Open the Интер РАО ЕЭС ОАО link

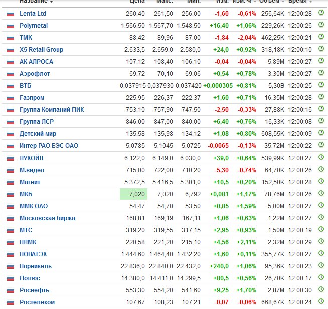[49, 146]
